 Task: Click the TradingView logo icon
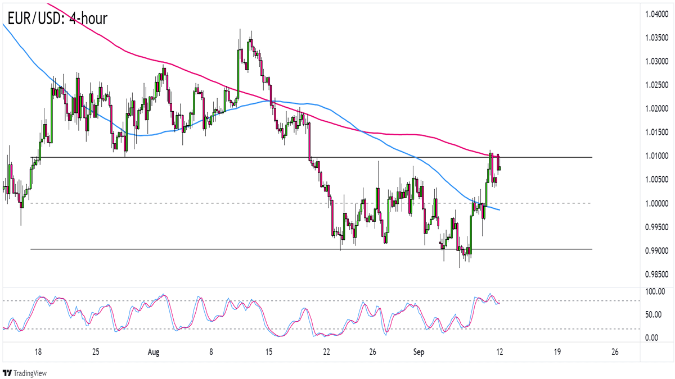coord(8,373)
